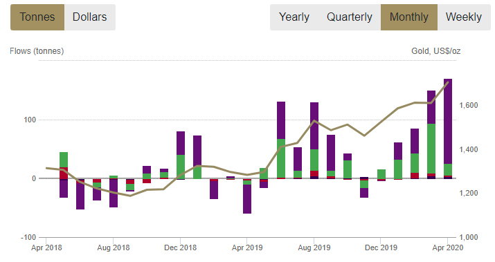Click the large green segment in the Mar 2020 bar
The height and width of the screenshot is (262, 495).
point(431,149)
